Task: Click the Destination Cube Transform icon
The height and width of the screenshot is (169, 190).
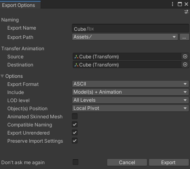Action: (76, 65)
